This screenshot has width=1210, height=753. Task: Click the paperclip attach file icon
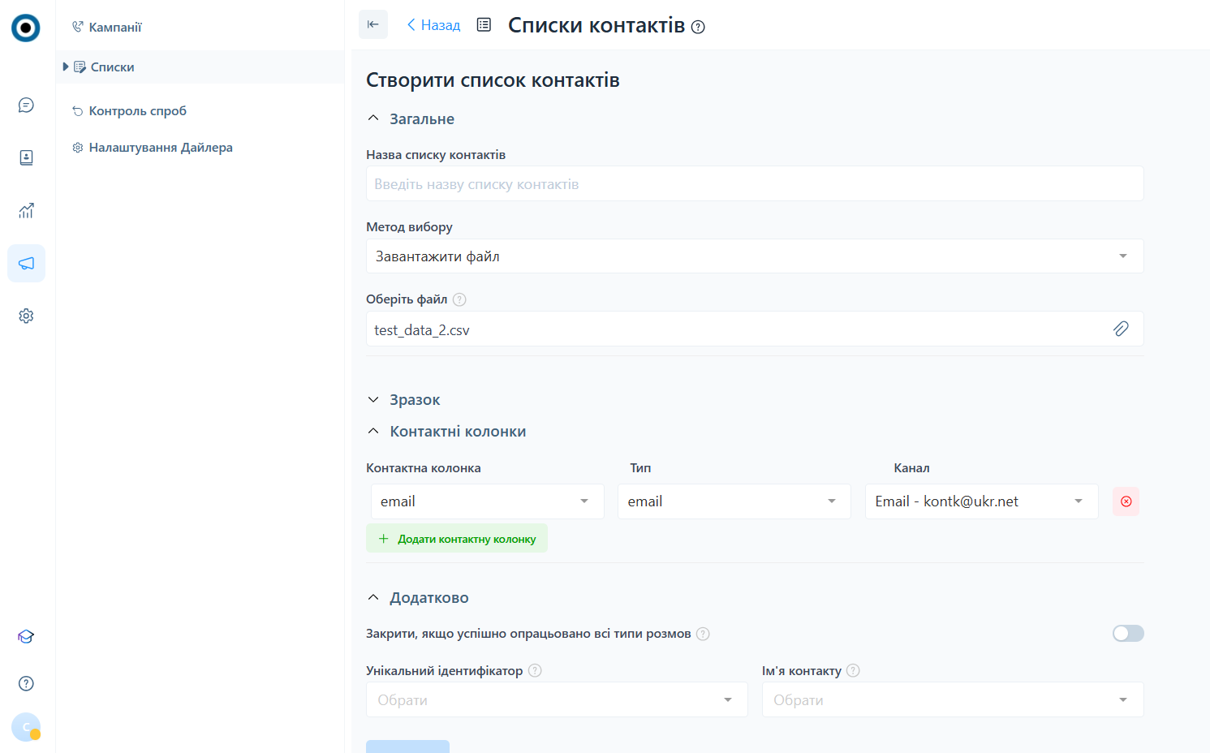coord(1121,329)
